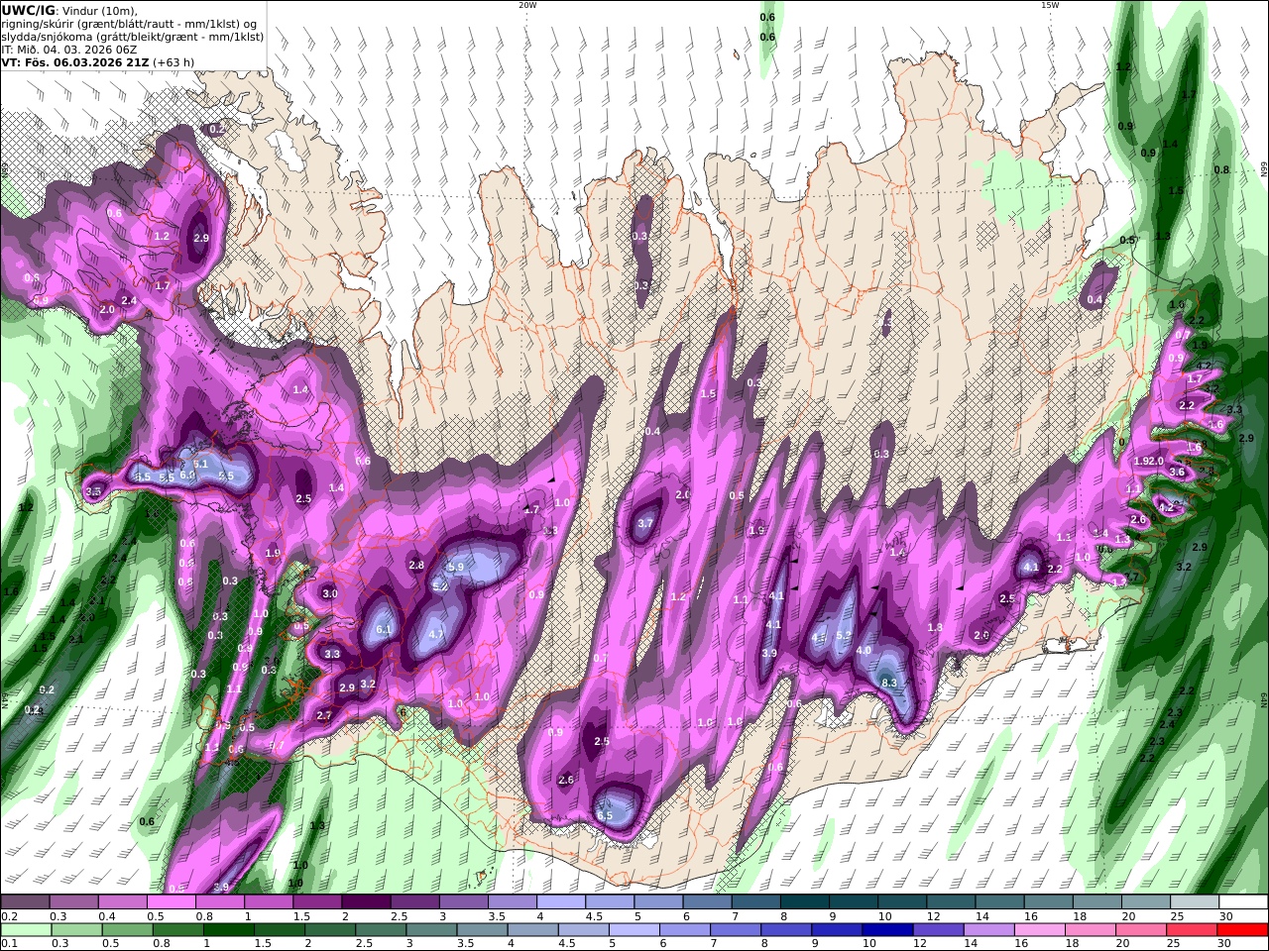Click the '15W' longitude label

point(1050,5)
